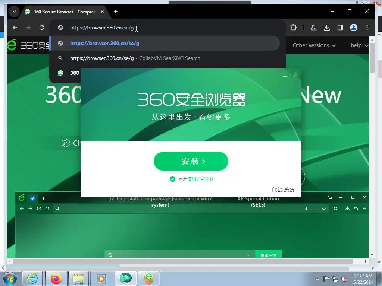Click the mock browser new tab plus
This screenshot has width=382, height=286.
tap(43, 198)
